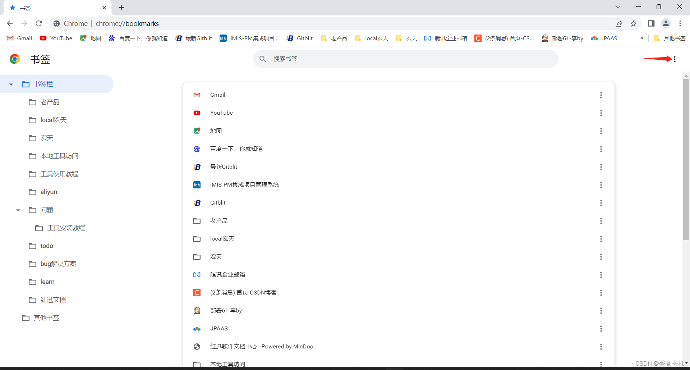
Task: Select aliyun folder in sidebar tree
Action: pyautogui.click(x=49, y=192)
